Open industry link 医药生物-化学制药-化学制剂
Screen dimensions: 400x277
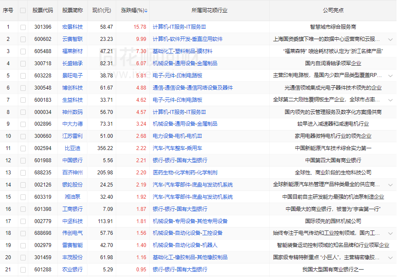tap(185, 173)
